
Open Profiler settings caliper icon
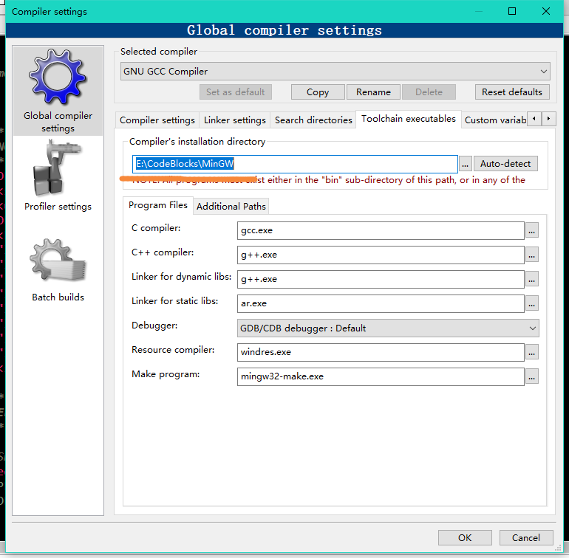point(58,168)
